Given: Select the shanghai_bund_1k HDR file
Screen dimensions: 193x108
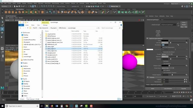Looking at the screenshot, I should coord(74,55).
